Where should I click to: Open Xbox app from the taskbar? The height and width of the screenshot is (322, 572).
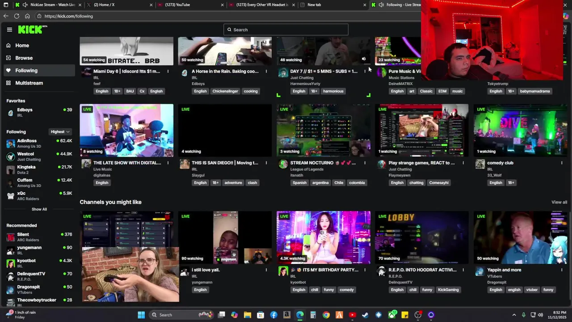(392, 315)
